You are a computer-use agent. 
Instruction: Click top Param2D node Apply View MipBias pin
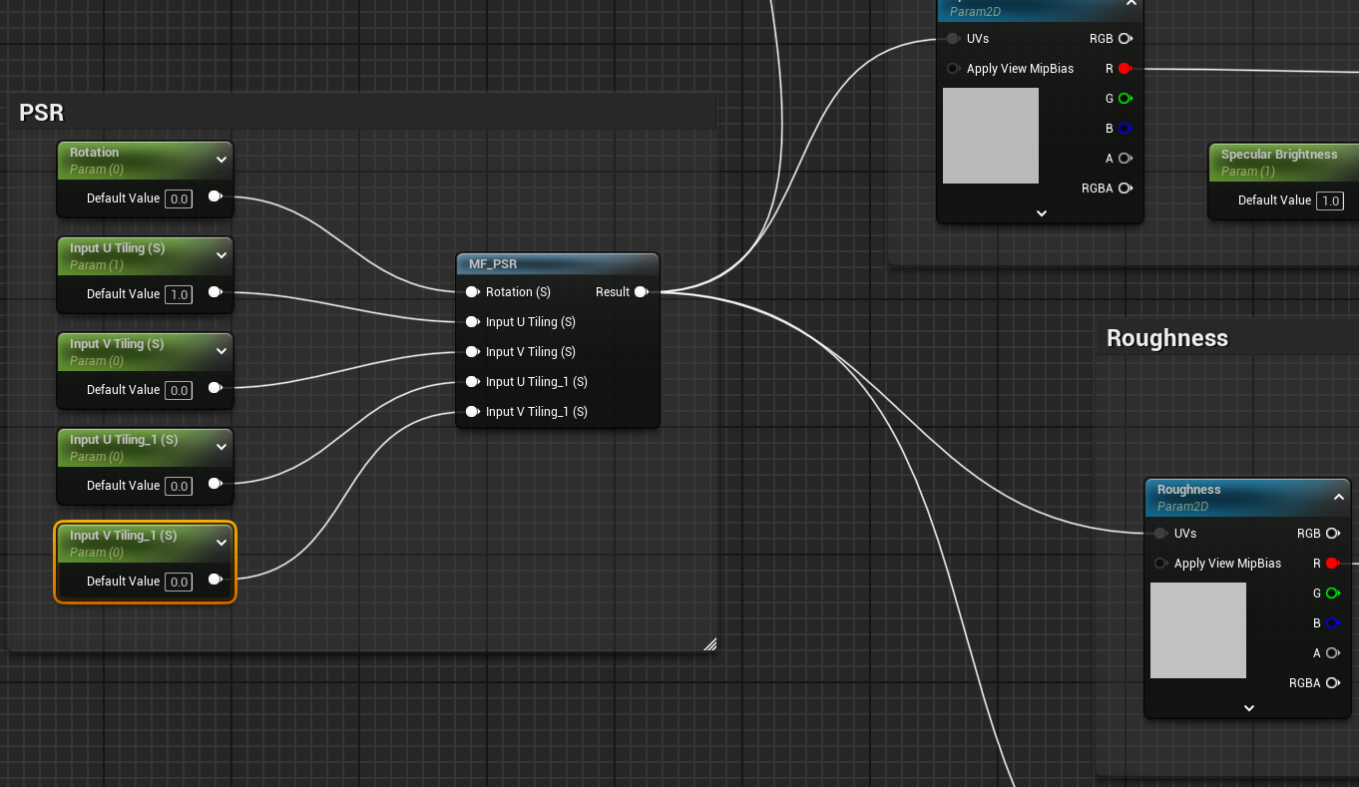point(953,69)
